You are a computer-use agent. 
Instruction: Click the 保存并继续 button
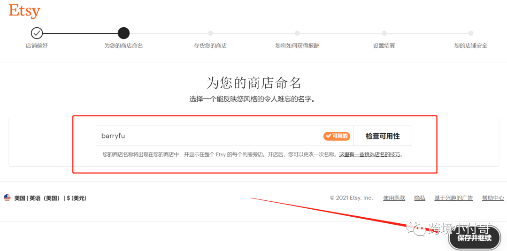click(474, 238)
